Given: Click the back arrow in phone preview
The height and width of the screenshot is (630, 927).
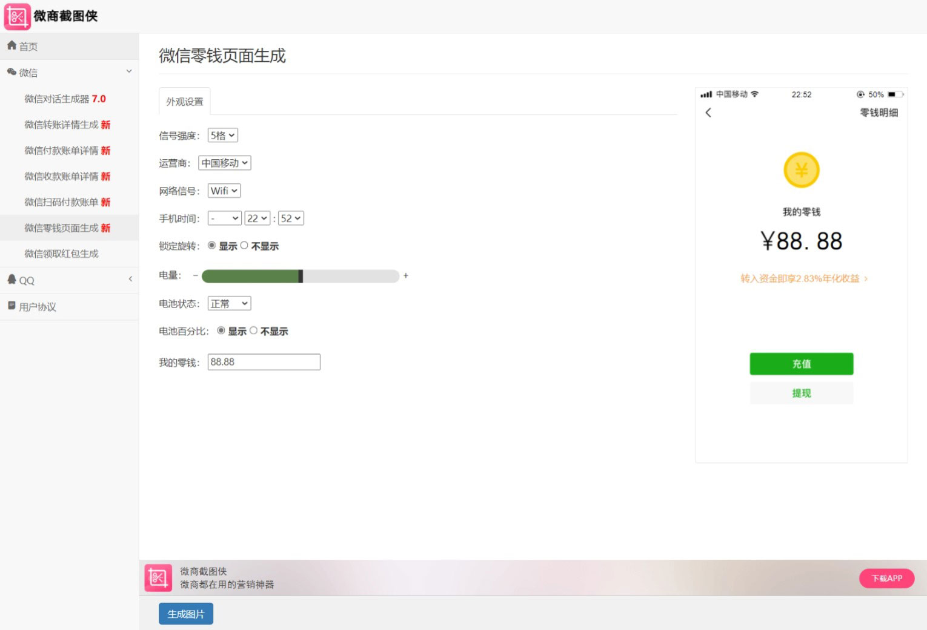Looking at the screenshot, I should (x=708, y=113).
